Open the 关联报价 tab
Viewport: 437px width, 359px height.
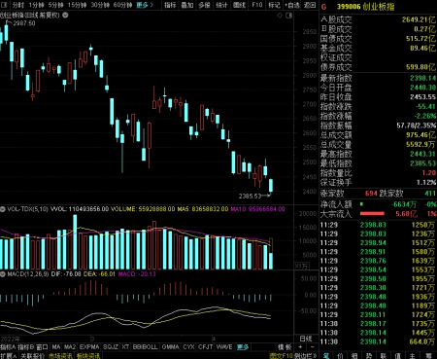coord(32,356)
